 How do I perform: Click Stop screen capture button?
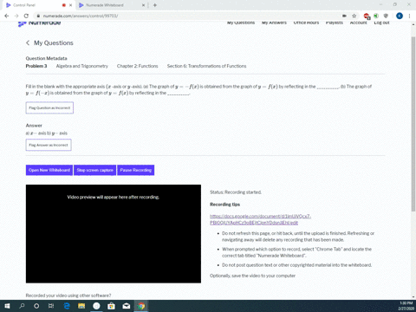(94, 170)
